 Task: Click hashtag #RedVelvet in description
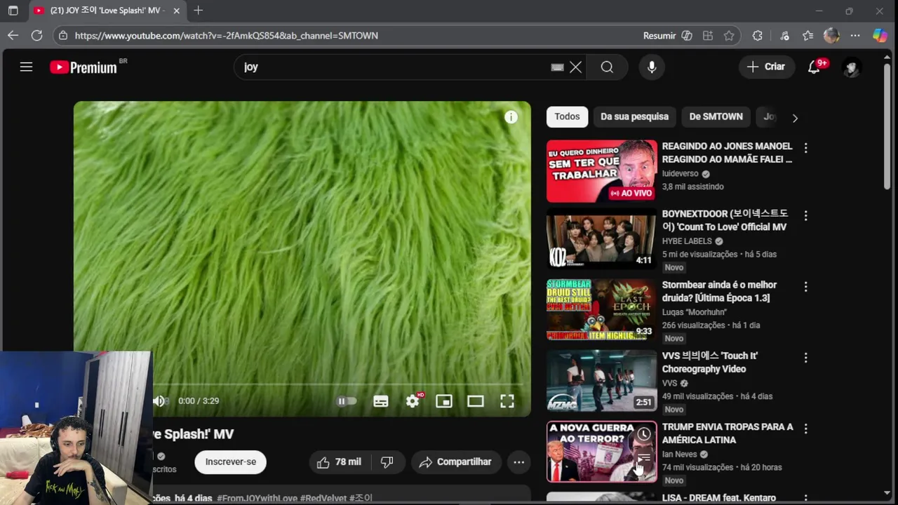click(x=323, y=498)
